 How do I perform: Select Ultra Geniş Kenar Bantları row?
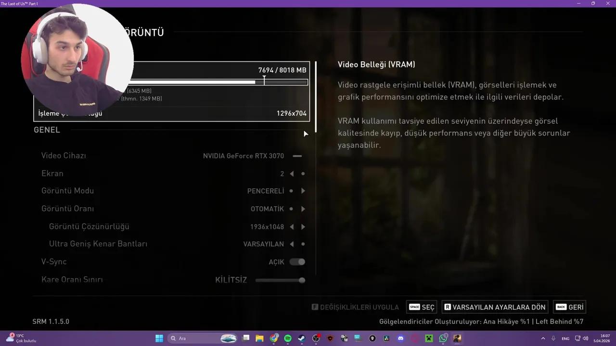(x=172, y=244)
